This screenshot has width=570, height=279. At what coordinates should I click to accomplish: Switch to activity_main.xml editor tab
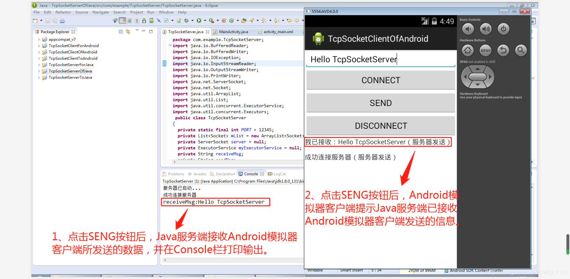[x=279, y=32]
